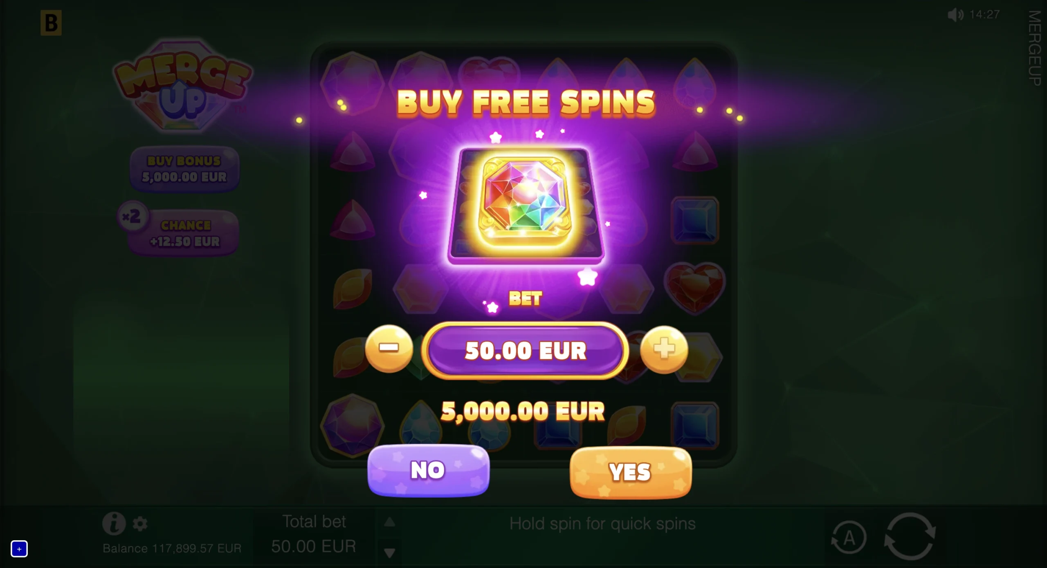Confirm purchase with the YES button
This screenshot has height=568, width=1047.
tap(631, 472)
